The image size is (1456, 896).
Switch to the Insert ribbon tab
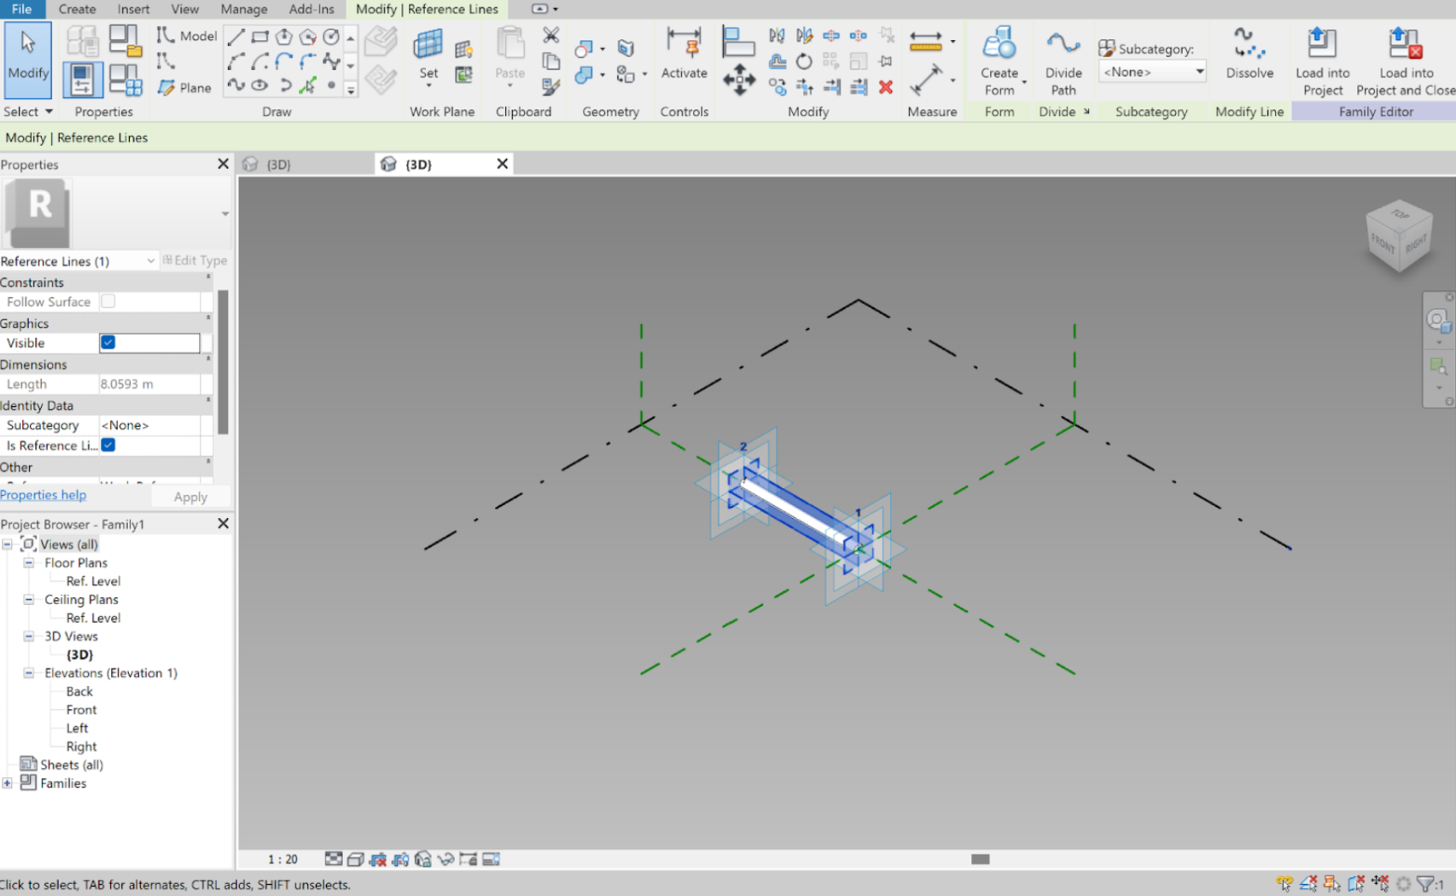point(133,9)
